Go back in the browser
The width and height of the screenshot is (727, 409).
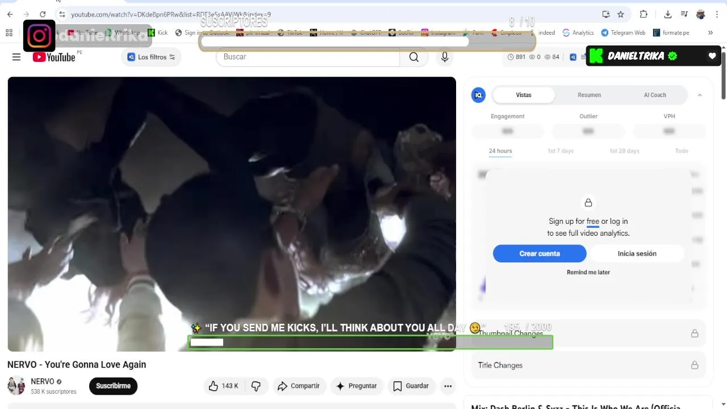(x=10, y=14)
